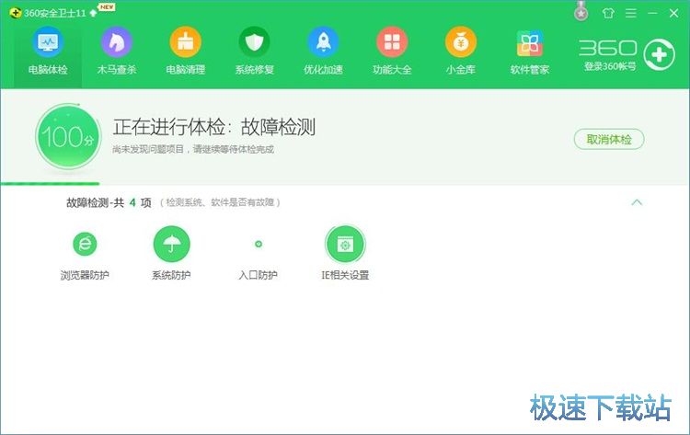Open 小金库 money bag icon

[x=461, y=42]
